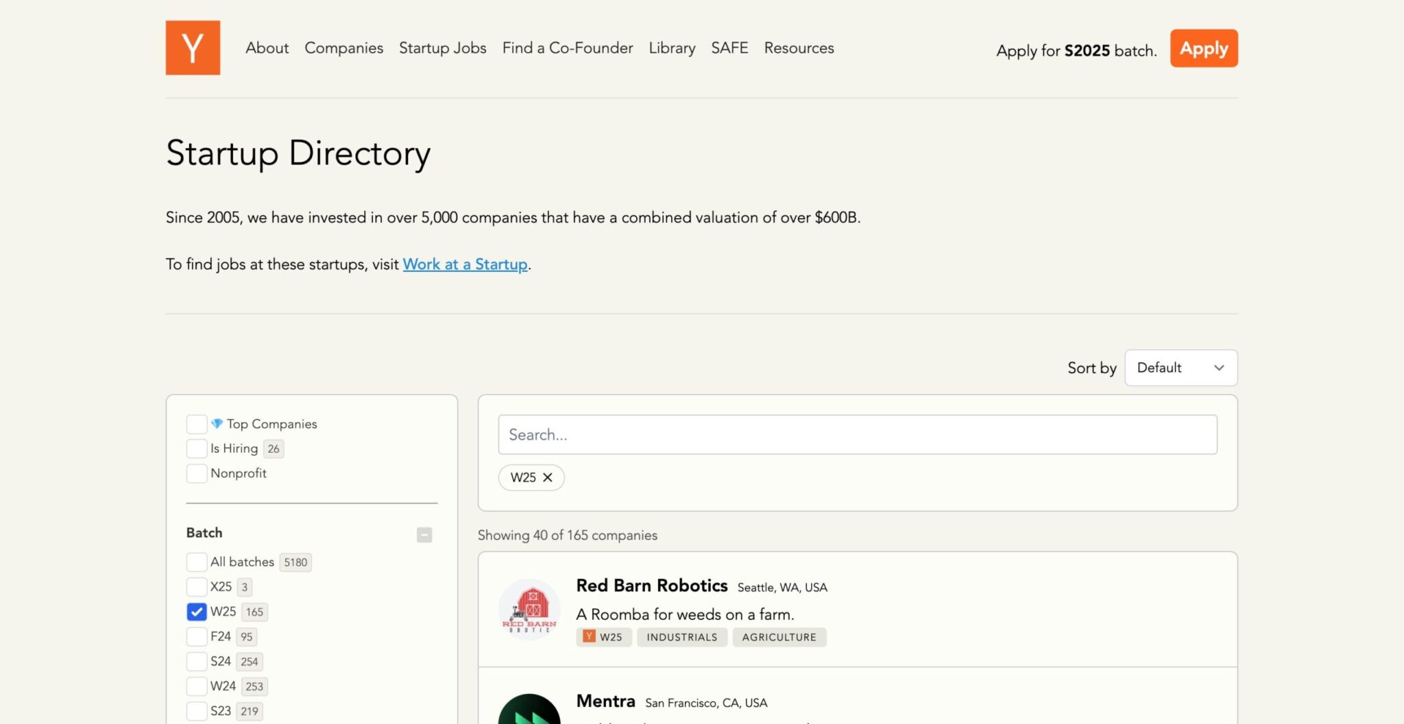Uncheck the W25 batch checkbox
1404x724 pixels.
(197, 612)
